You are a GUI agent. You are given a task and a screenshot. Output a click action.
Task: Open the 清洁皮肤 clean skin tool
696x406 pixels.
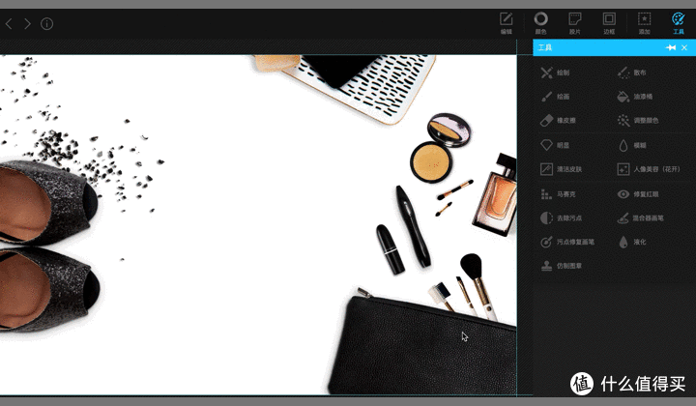(x=561, y=169)
